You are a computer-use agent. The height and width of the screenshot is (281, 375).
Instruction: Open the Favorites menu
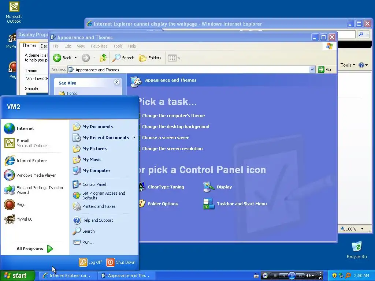pyautogui.click(x=99, y=46)
